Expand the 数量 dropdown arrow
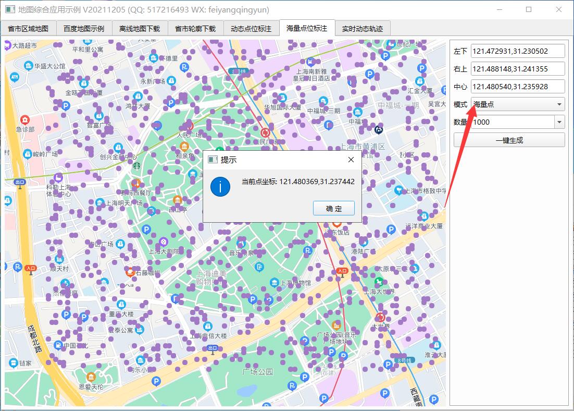The height and width of the screenshot is (411, 574). pos(559,122)
